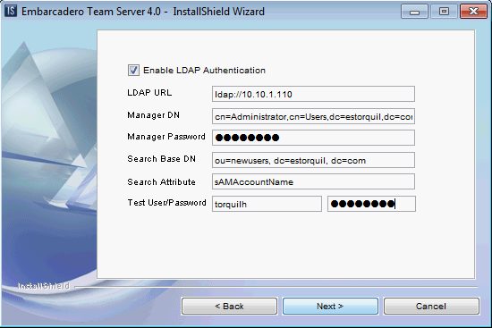492x328 pixels.
Task: Go to the previous step with Back
Action: tap(229, 306)
